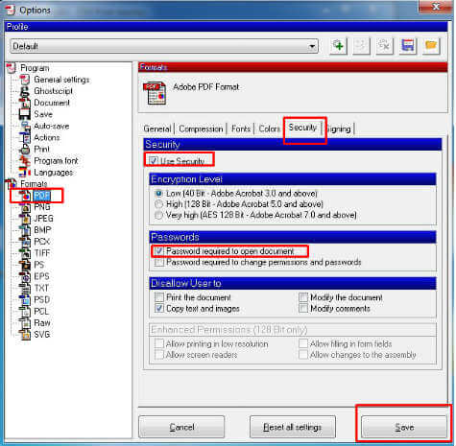
Task: Select the Print icon in Program tree
Action: click(25, 150)
